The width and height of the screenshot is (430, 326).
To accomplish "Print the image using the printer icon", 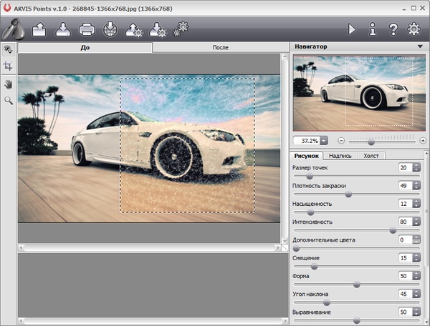I will [87, 29].
